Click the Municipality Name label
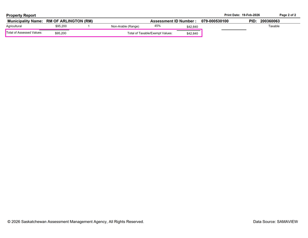Screen dimensions: 308x238 [x=25, y=21]
